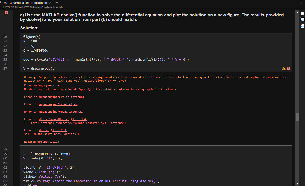This screenshot has width=305, height=186.
Task: Switch to the MAT330ProjectOneTemplate.mlx tab
Action: click(x=25, y=2)
